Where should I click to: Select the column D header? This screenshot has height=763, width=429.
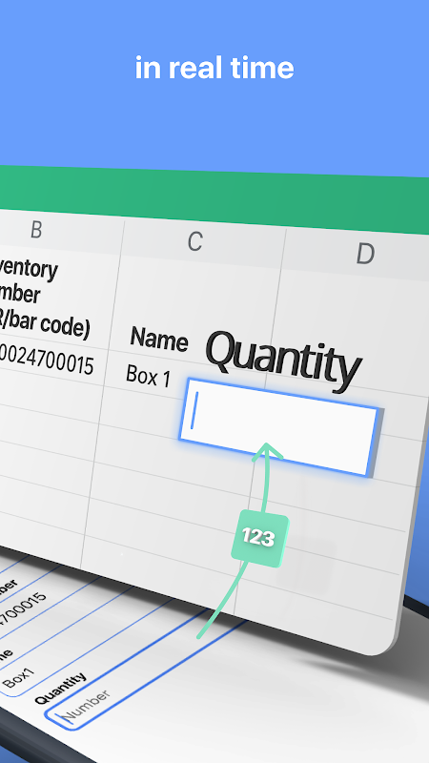point(365,254)
